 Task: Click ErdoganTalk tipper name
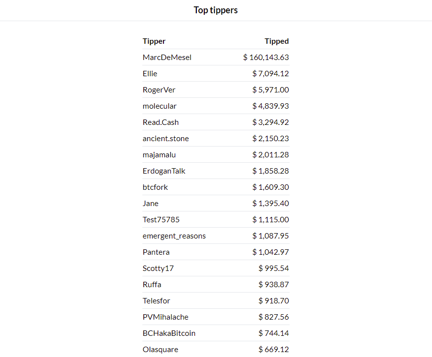point(164,171)
